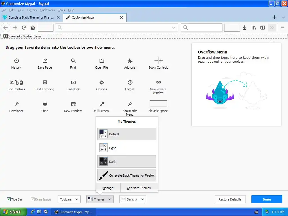Toggle the Title Bar checkbox

[9, 199]
